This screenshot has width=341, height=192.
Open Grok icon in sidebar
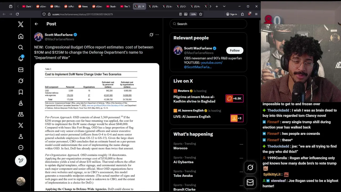click(x=21, y=81)
